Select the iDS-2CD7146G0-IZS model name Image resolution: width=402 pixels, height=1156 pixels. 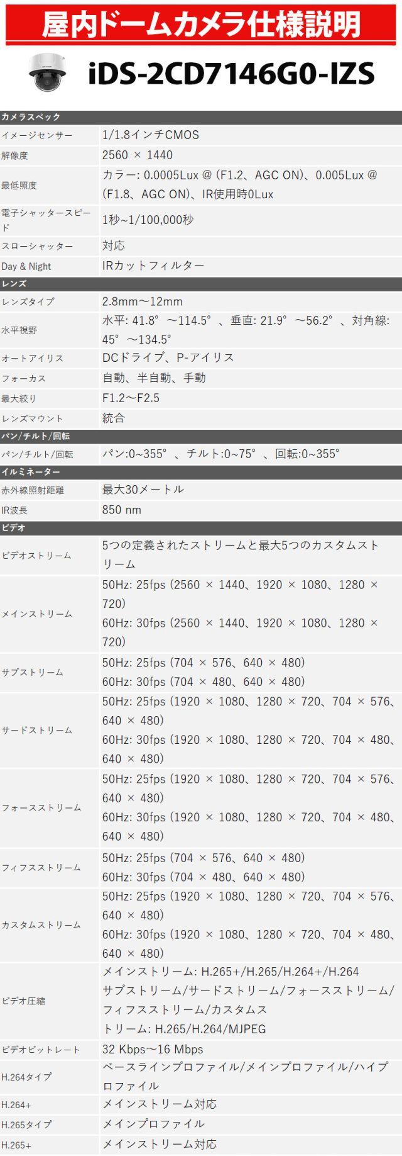[x=231, y=74]
